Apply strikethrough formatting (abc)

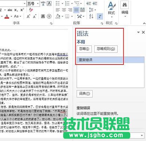tap(10, 10)
